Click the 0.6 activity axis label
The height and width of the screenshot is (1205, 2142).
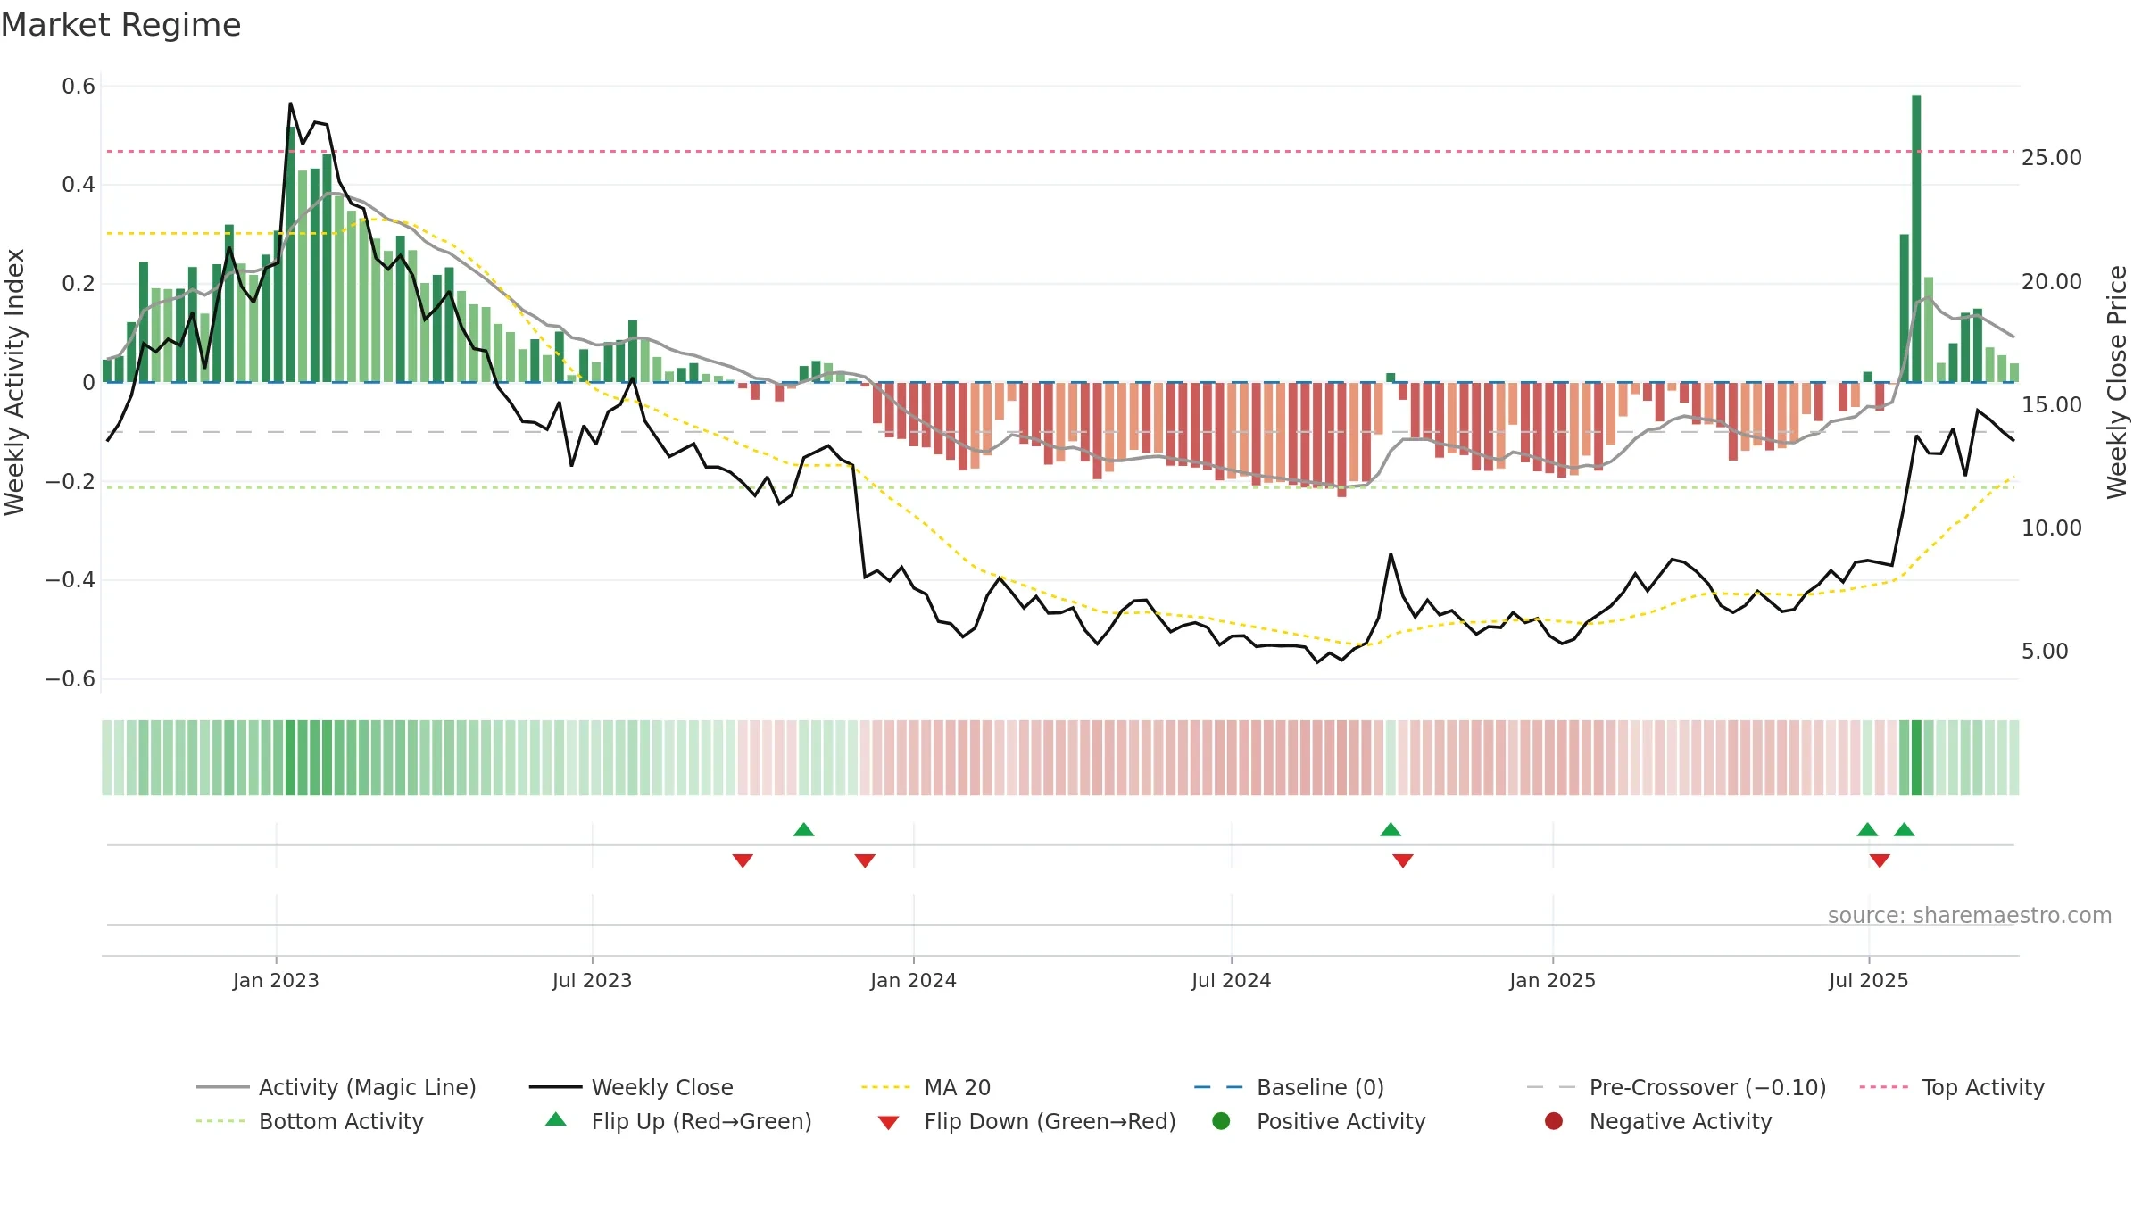click(79, 87)
